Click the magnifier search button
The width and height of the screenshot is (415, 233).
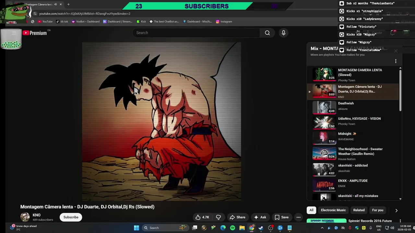[x=267, y=33]
